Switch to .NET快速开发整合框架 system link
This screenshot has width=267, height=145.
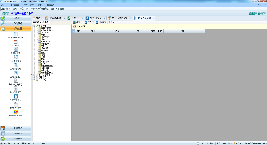[x=12, y=9]
